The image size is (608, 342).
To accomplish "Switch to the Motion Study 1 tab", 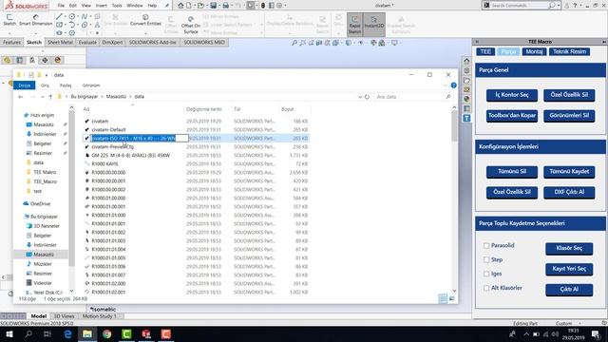I will pos(99,316).
